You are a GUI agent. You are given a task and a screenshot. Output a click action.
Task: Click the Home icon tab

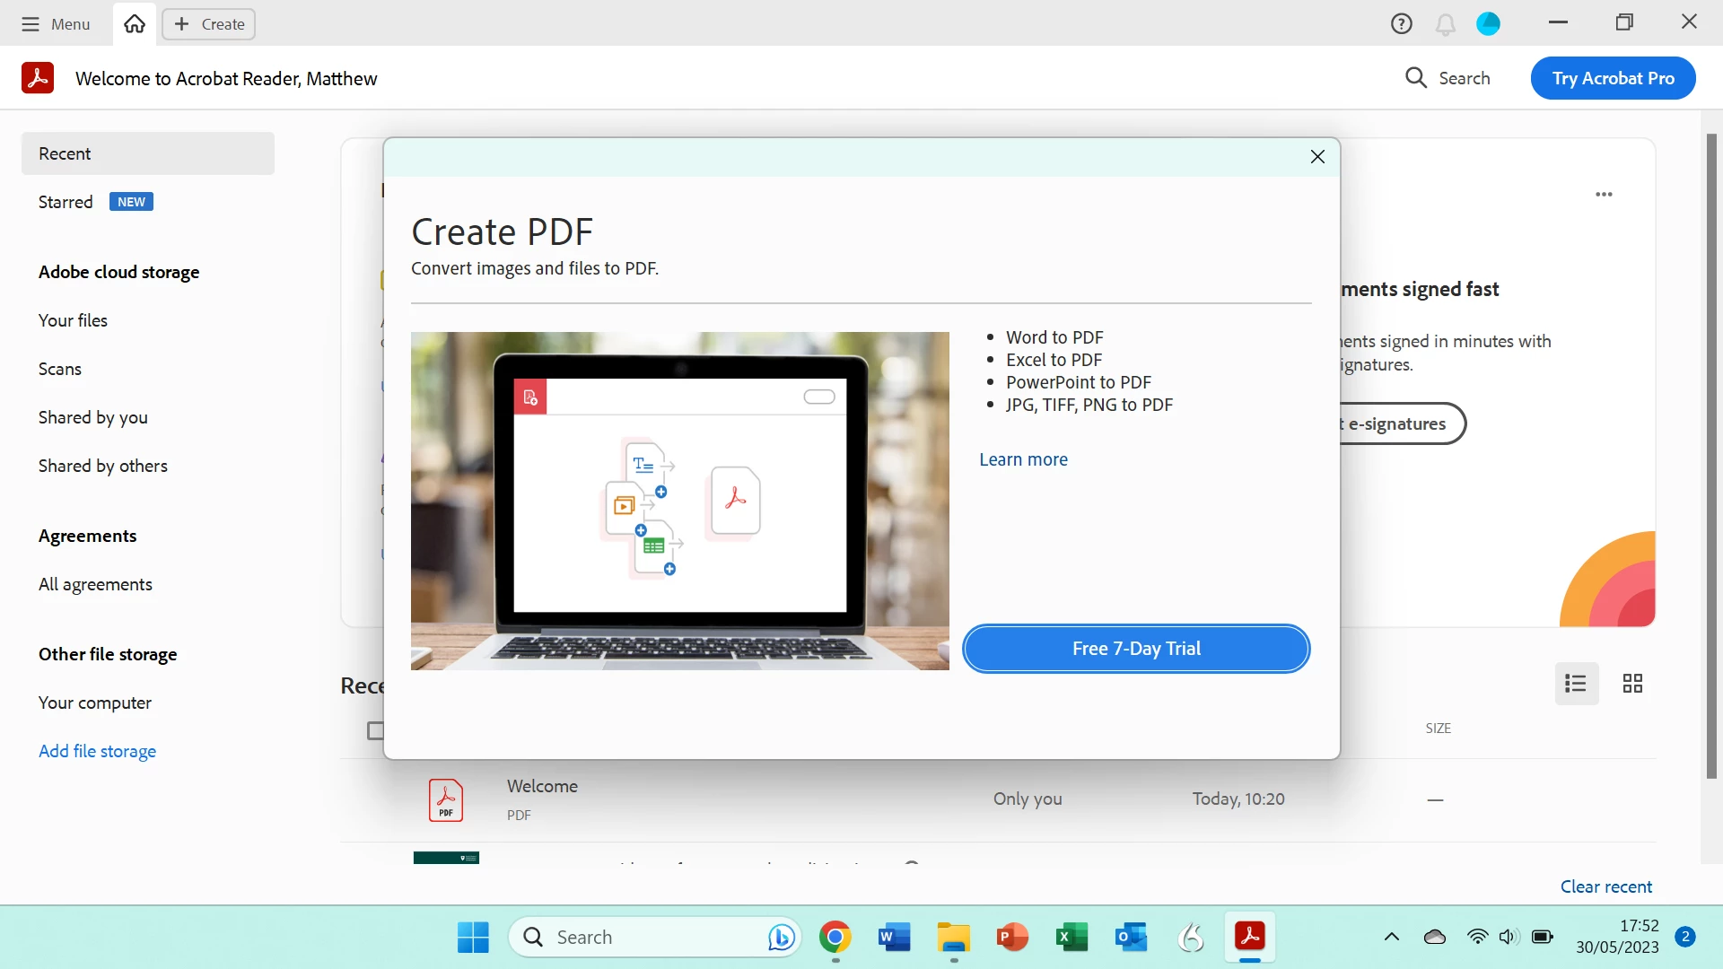[135, 24]
